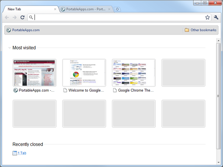Open PortableApps.com bookmark in bookmarks bar

(x=23, y=30)
